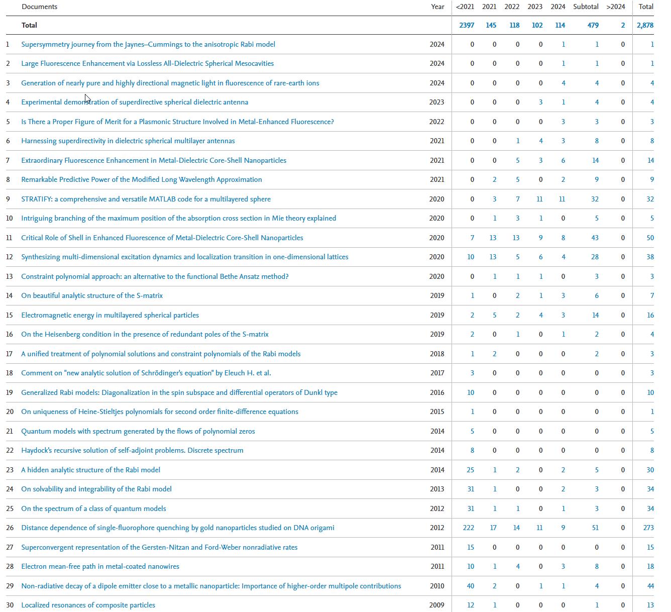Viewport: 671px width, 612px height.
Task: Open 'Experimental demonstration of superdirective spherical' paper
Action: [x=135, y=102]
